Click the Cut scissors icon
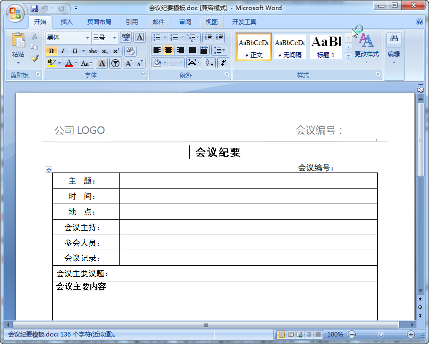 click(x=35, y=37)
